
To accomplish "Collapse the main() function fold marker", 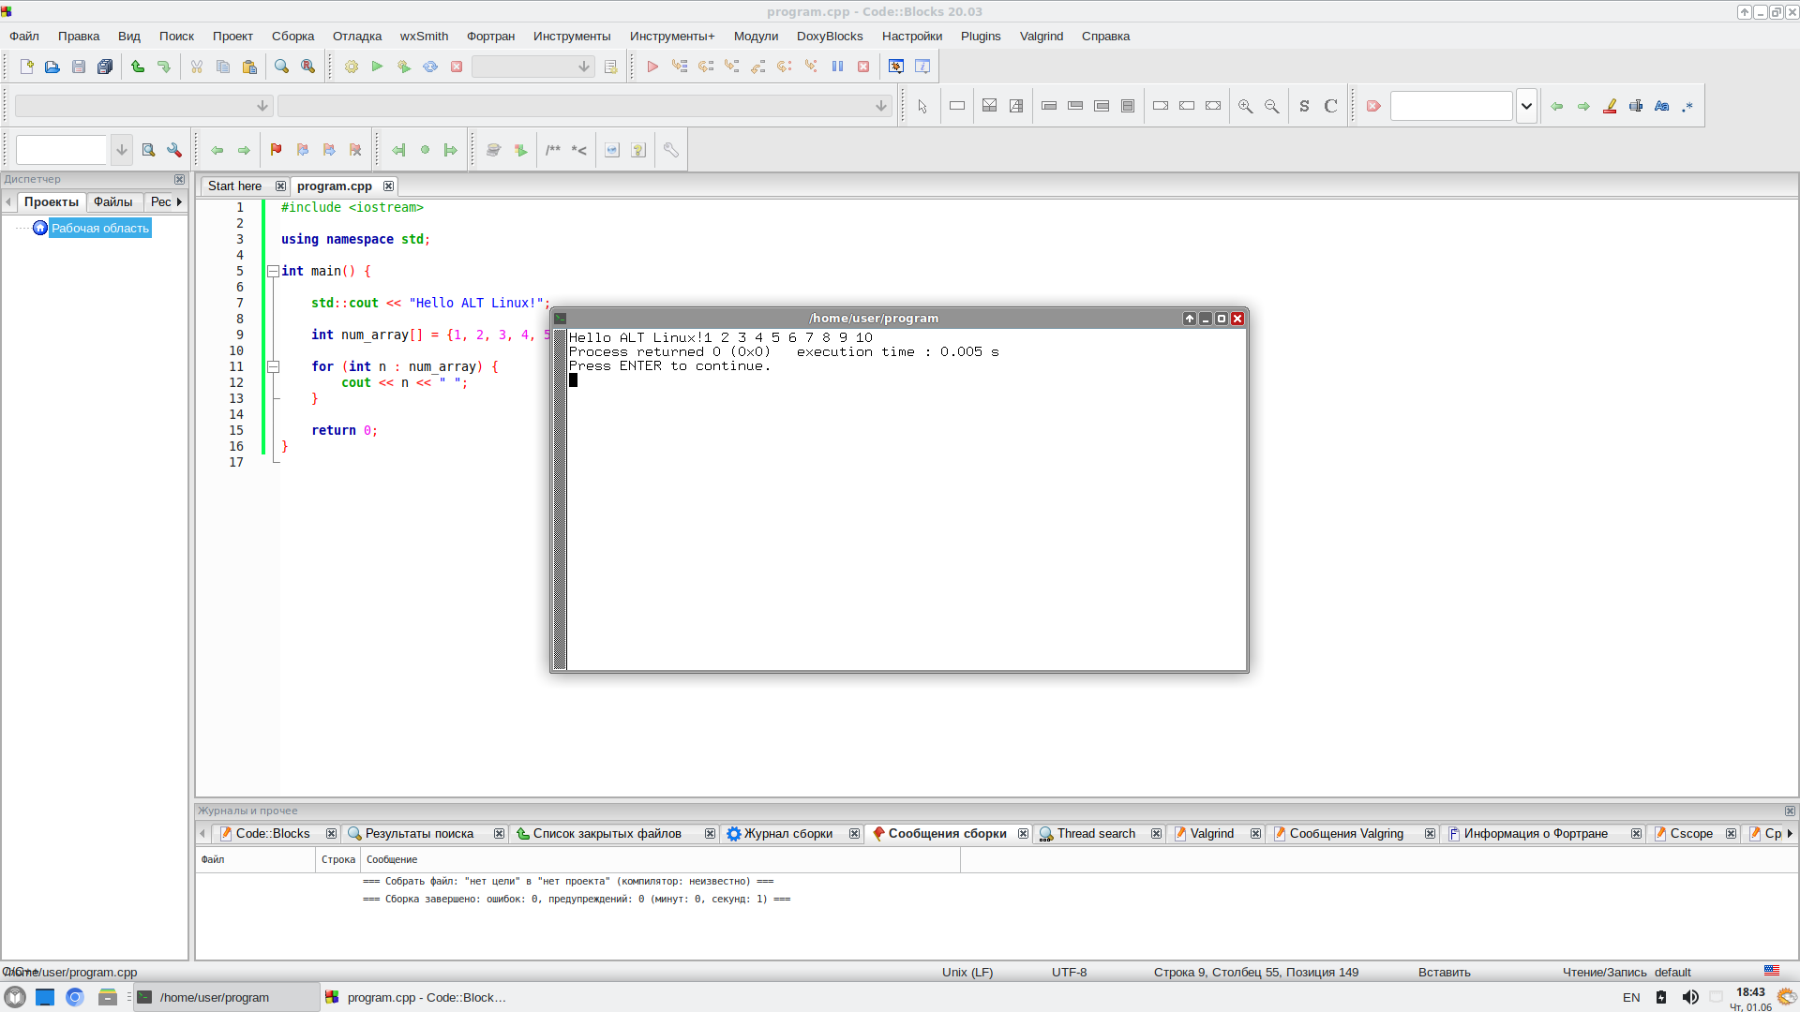I will pyautogui.click(x=273, y=271).
